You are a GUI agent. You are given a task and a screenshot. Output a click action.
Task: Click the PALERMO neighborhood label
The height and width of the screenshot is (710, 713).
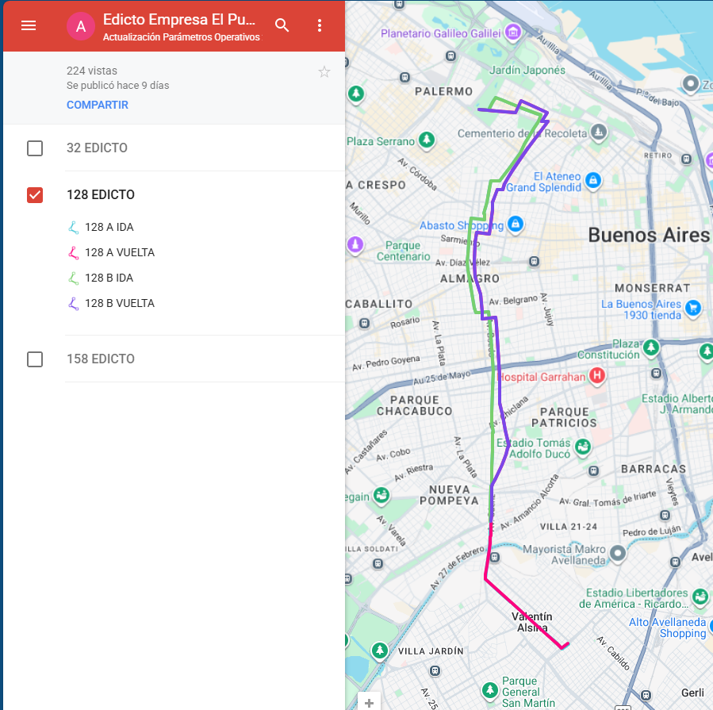[443, 91]
